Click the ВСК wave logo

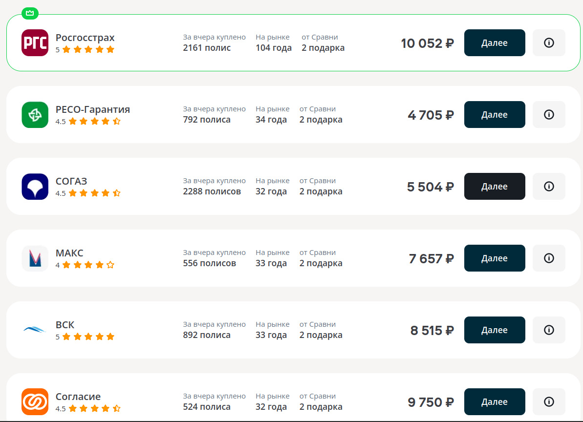coord(35,330)
